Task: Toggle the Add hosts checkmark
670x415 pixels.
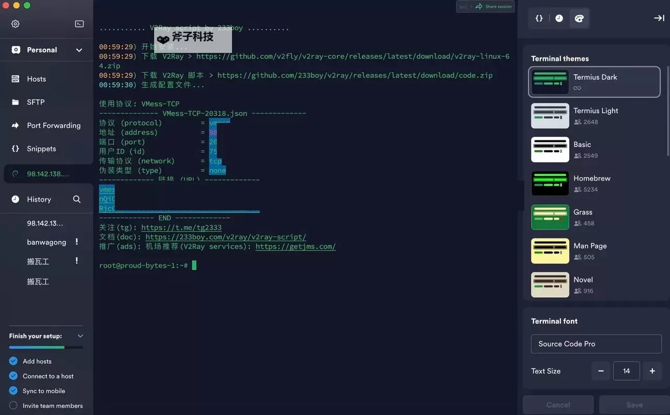Action: (13, 361)
